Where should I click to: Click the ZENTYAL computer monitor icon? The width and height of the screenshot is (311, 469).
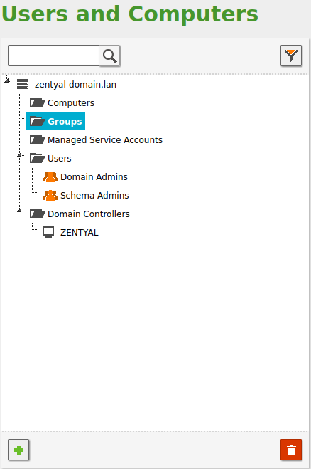(48, 232)
